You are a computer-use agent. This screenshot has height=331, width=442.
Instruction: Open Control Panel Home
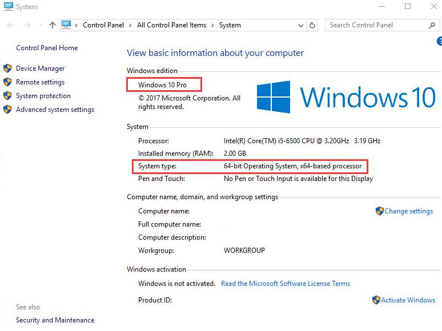coord(47,48)
